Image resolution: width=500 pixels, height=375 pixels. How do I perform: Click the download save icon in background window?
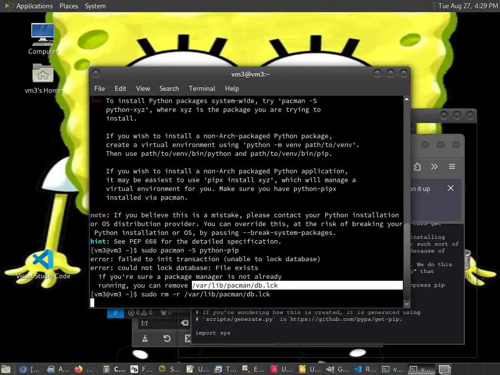coord(145,338)
